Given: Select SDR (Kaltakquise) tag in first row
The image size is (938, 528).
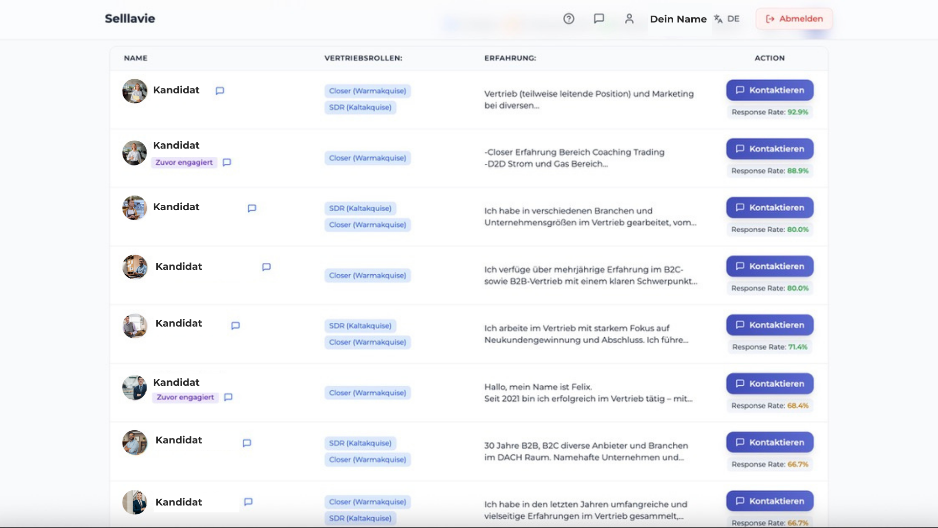Looking at the screenshot, I should [x=360, y=107].
